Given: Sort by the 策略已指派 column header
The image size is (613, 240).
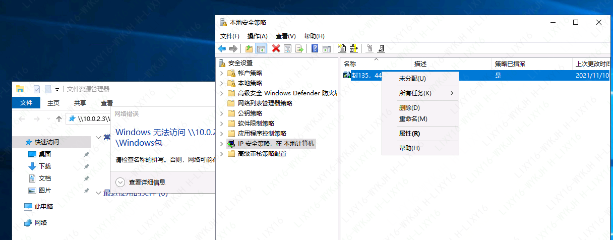Looking at the screenshot, I should (532, 64).
